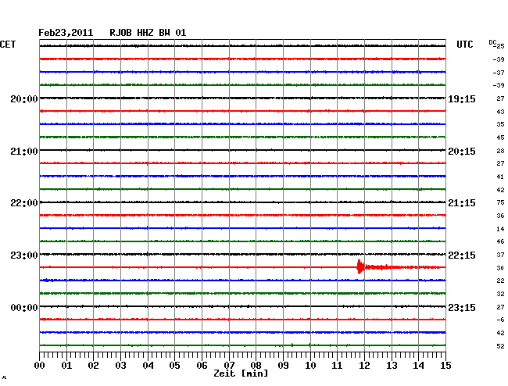Click the DC offset value 41
Screen dimensions: 508x386
[500, 177]
